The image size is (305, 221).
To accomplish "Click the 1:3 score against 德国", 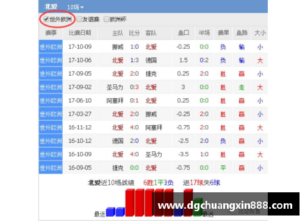I will click(134, 60).
